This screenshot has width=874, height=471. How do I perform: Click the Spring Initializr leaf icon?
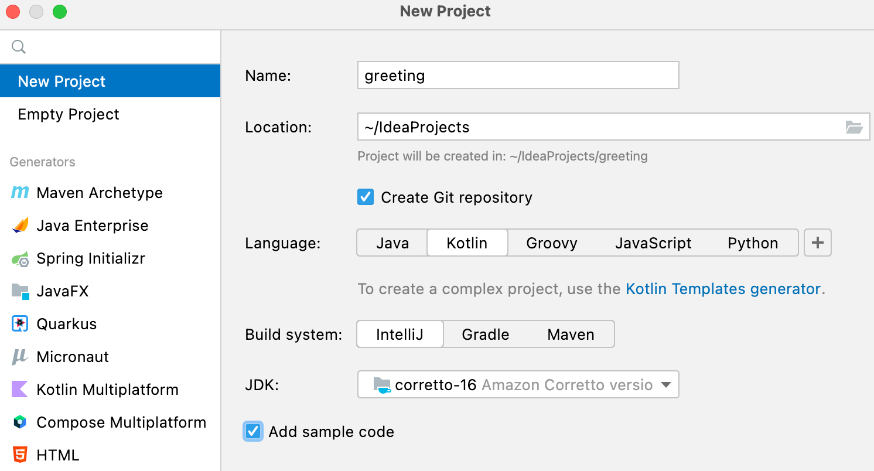(20, 258)
